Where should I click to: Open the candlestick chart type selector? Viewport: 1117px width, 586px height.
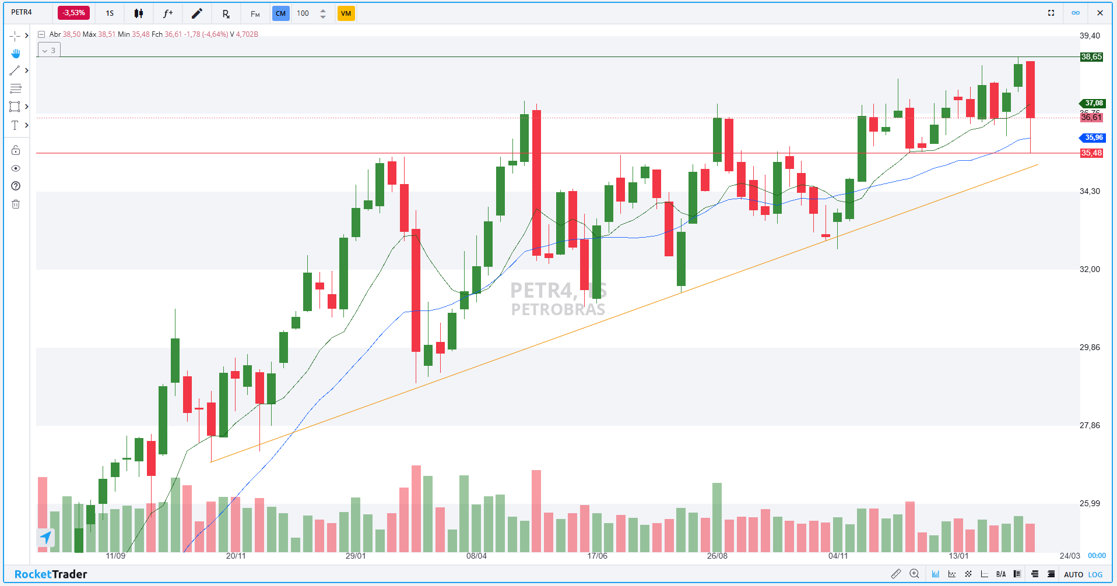139,13
